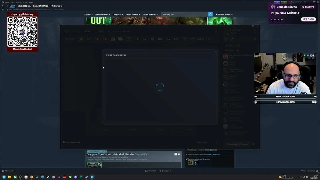Image resolution: width=320 pixels, height=180 pixels.
Task: Open Downloads in Steam's bottom bar
Action: pos(158,171)
